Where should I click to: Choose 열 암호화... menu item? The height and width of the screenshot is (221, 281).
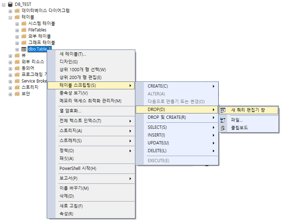pos(91,111)
